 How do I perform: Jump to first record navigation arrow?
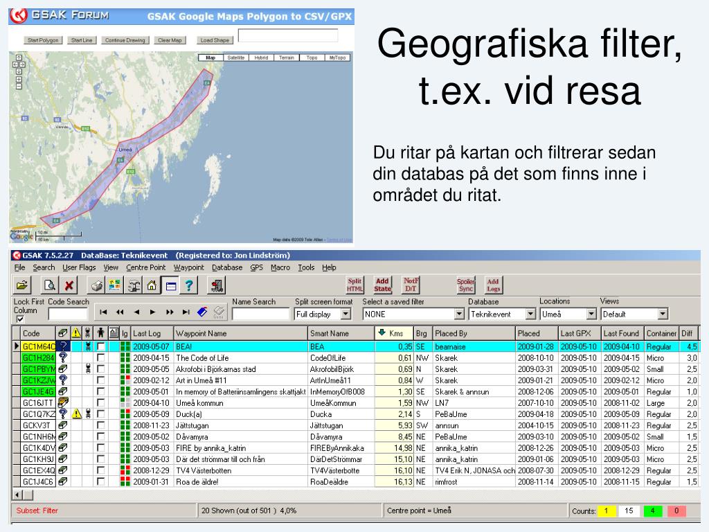[103, 312]
